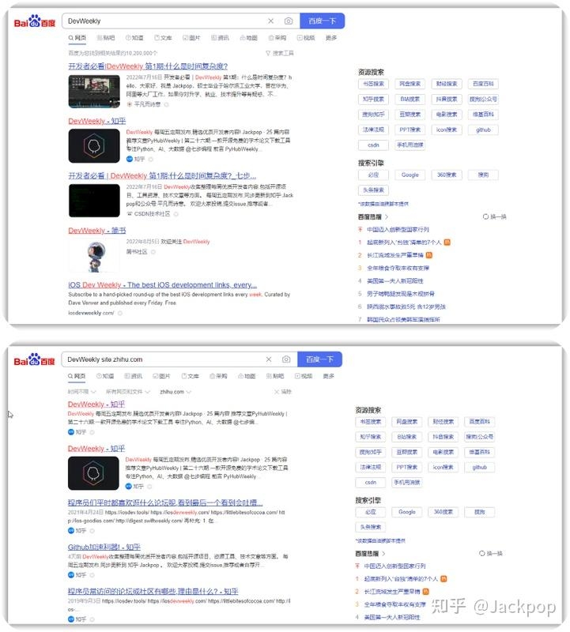Open '程序员常访问的论坛或社区有哪些' result link
This screenshot has width=570, height=632.
[153, 591]
